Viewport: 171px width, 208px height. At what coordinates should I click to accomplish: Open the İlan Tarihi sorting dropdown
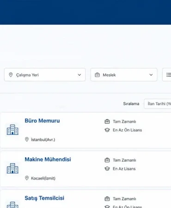(x=158, y=104)
